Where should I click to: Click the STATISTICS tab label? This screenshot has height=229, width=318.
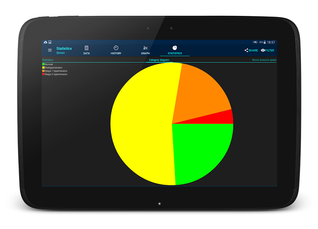pyautogui.click(x=175, y=53)
